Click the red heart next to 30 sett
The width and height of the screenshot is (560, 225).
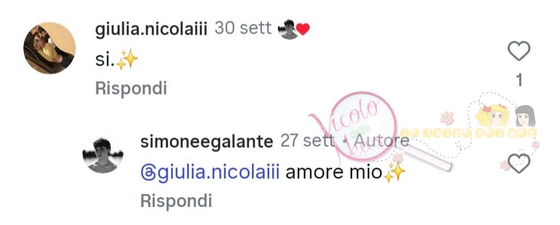[x=303, y=29]
